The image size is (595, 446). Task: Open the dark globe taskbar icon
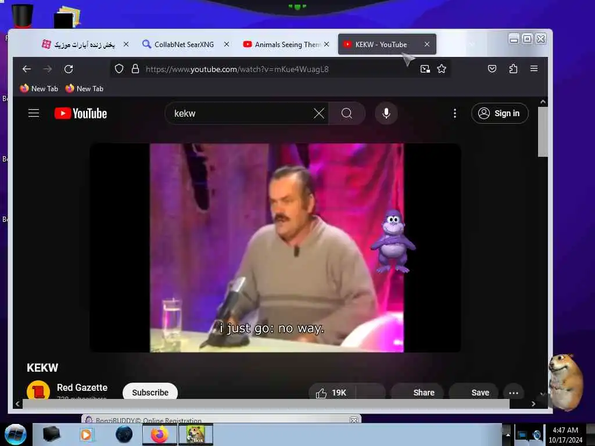124,434
